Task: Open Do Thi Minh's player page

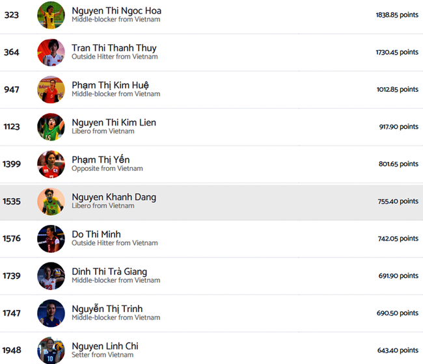Action: [x=96, y=234]
